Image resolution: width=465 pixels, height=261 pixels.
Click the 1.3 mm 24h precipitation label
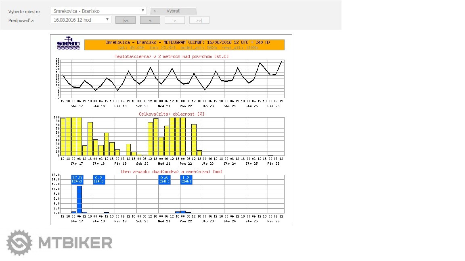coord(186,179)
